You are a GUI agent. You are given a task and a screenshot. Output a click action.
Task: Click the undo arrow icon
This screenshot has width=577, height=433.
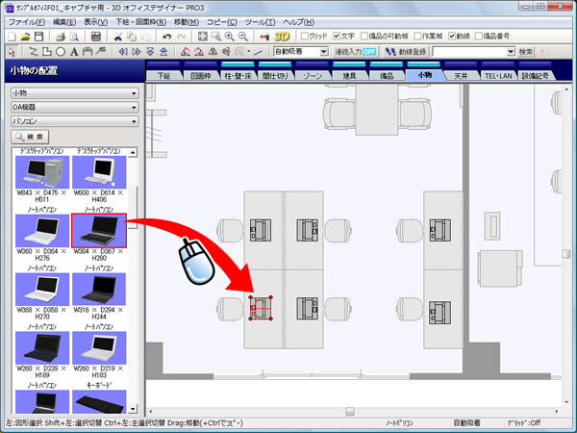point(166,36)
